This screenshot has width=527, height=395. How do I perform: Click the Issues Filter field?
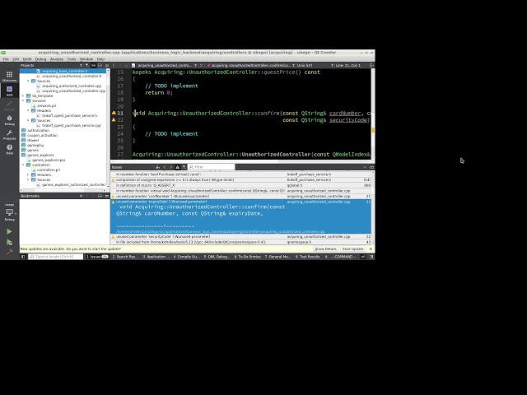coord(212,167)
